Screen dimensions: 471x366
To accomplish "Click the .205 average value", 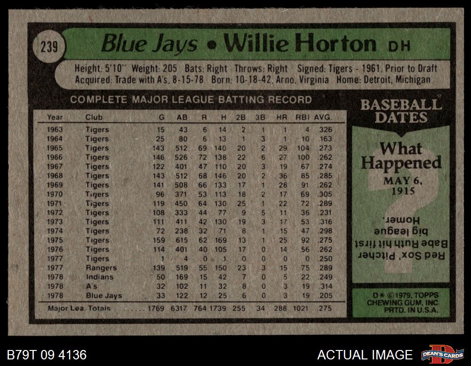I will pyautogui.click(x=325, y=296).
